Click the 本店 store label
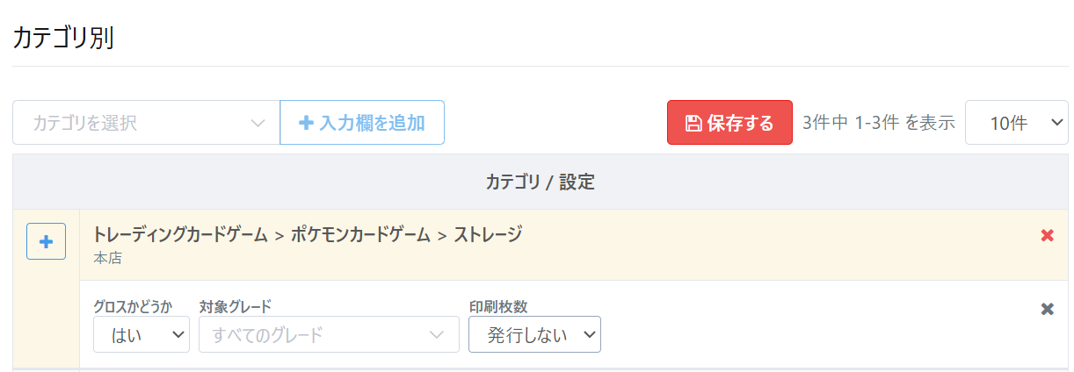Screen dimensions: 1074x372 [107, 258]
